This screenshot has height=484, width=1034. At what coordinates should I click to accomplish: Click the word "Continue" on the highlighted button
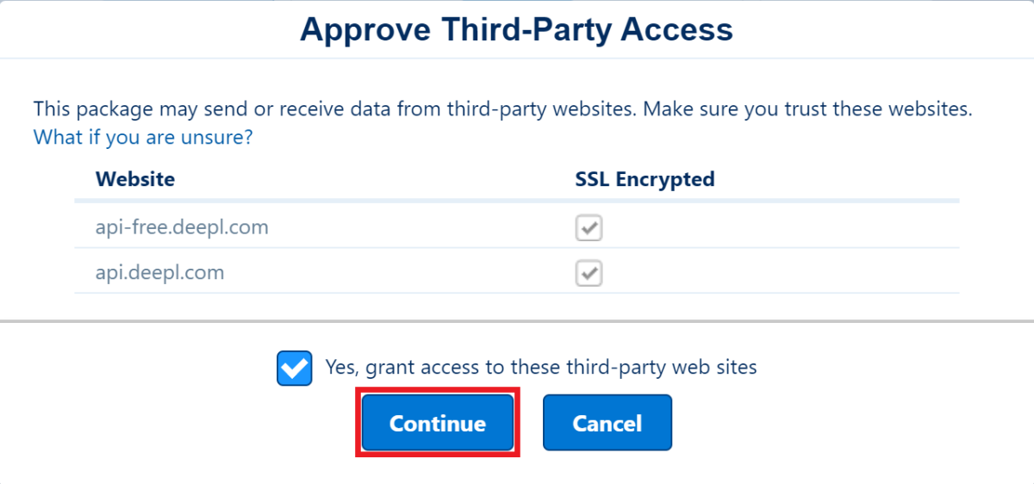tap(437, 424)
